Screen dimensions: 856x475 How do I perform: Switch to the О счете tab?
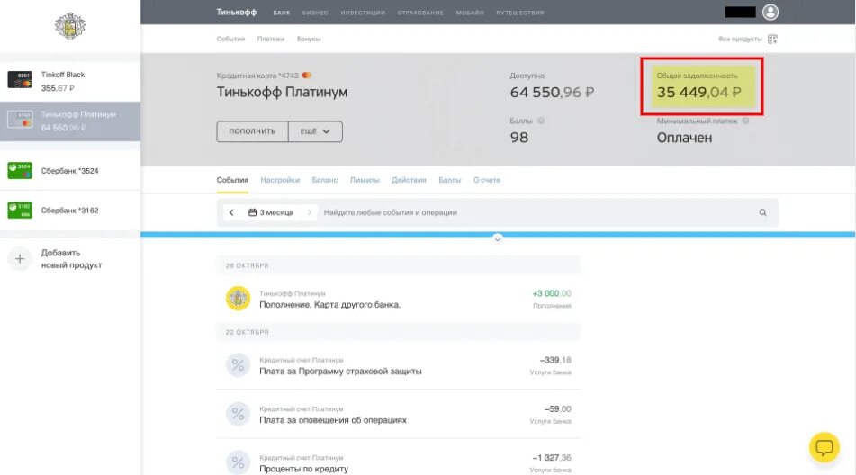coord(486,180)
